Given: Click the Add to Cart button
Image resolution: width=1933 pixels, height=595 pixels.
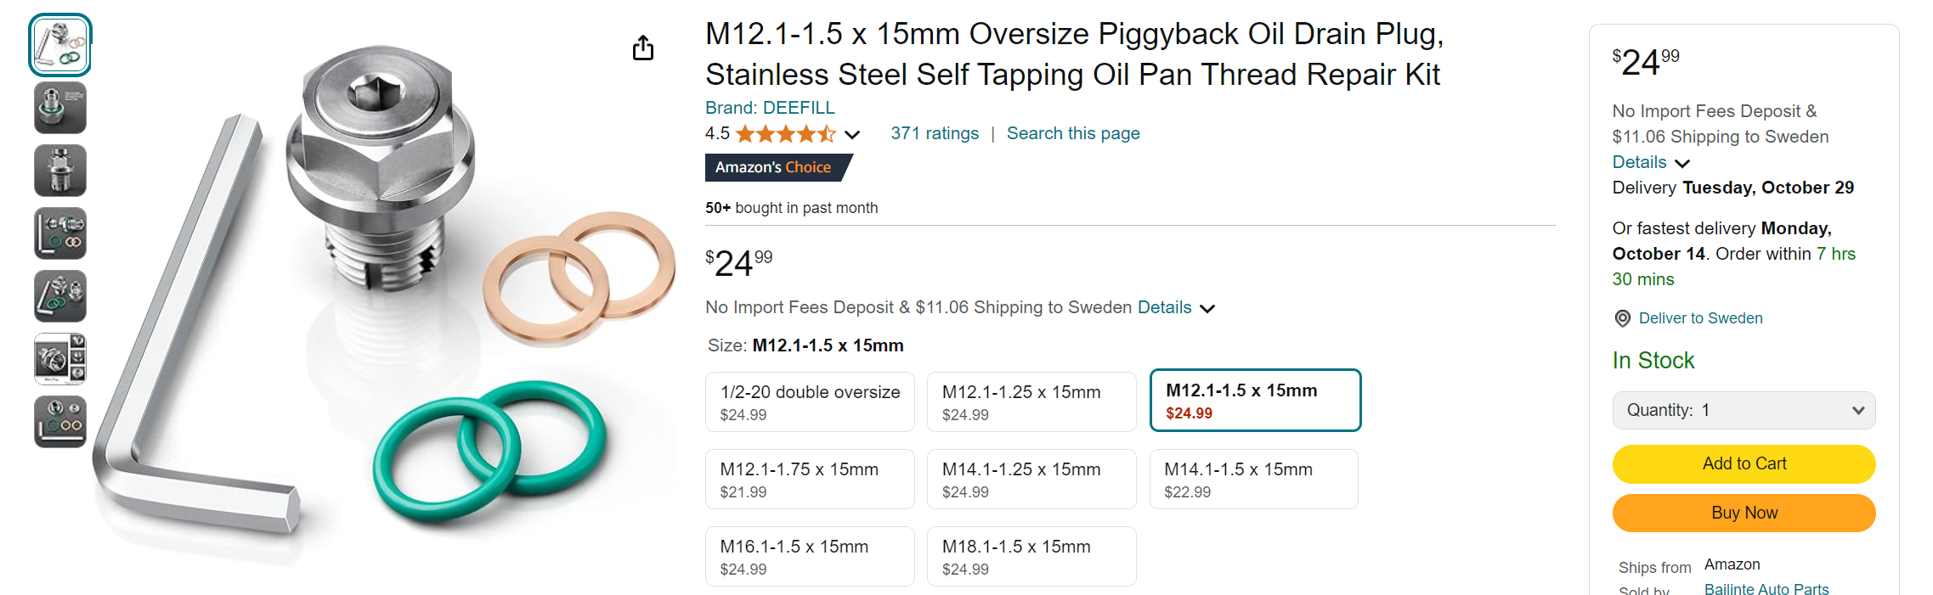Looking at the screenshot, I should 1744,464.
